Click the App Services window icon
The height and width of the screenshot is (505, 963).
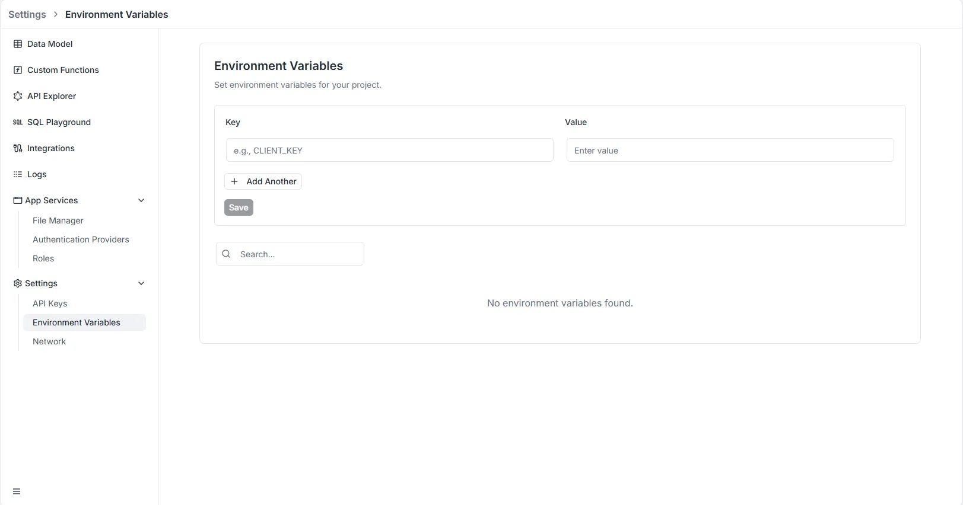point(18,200)
